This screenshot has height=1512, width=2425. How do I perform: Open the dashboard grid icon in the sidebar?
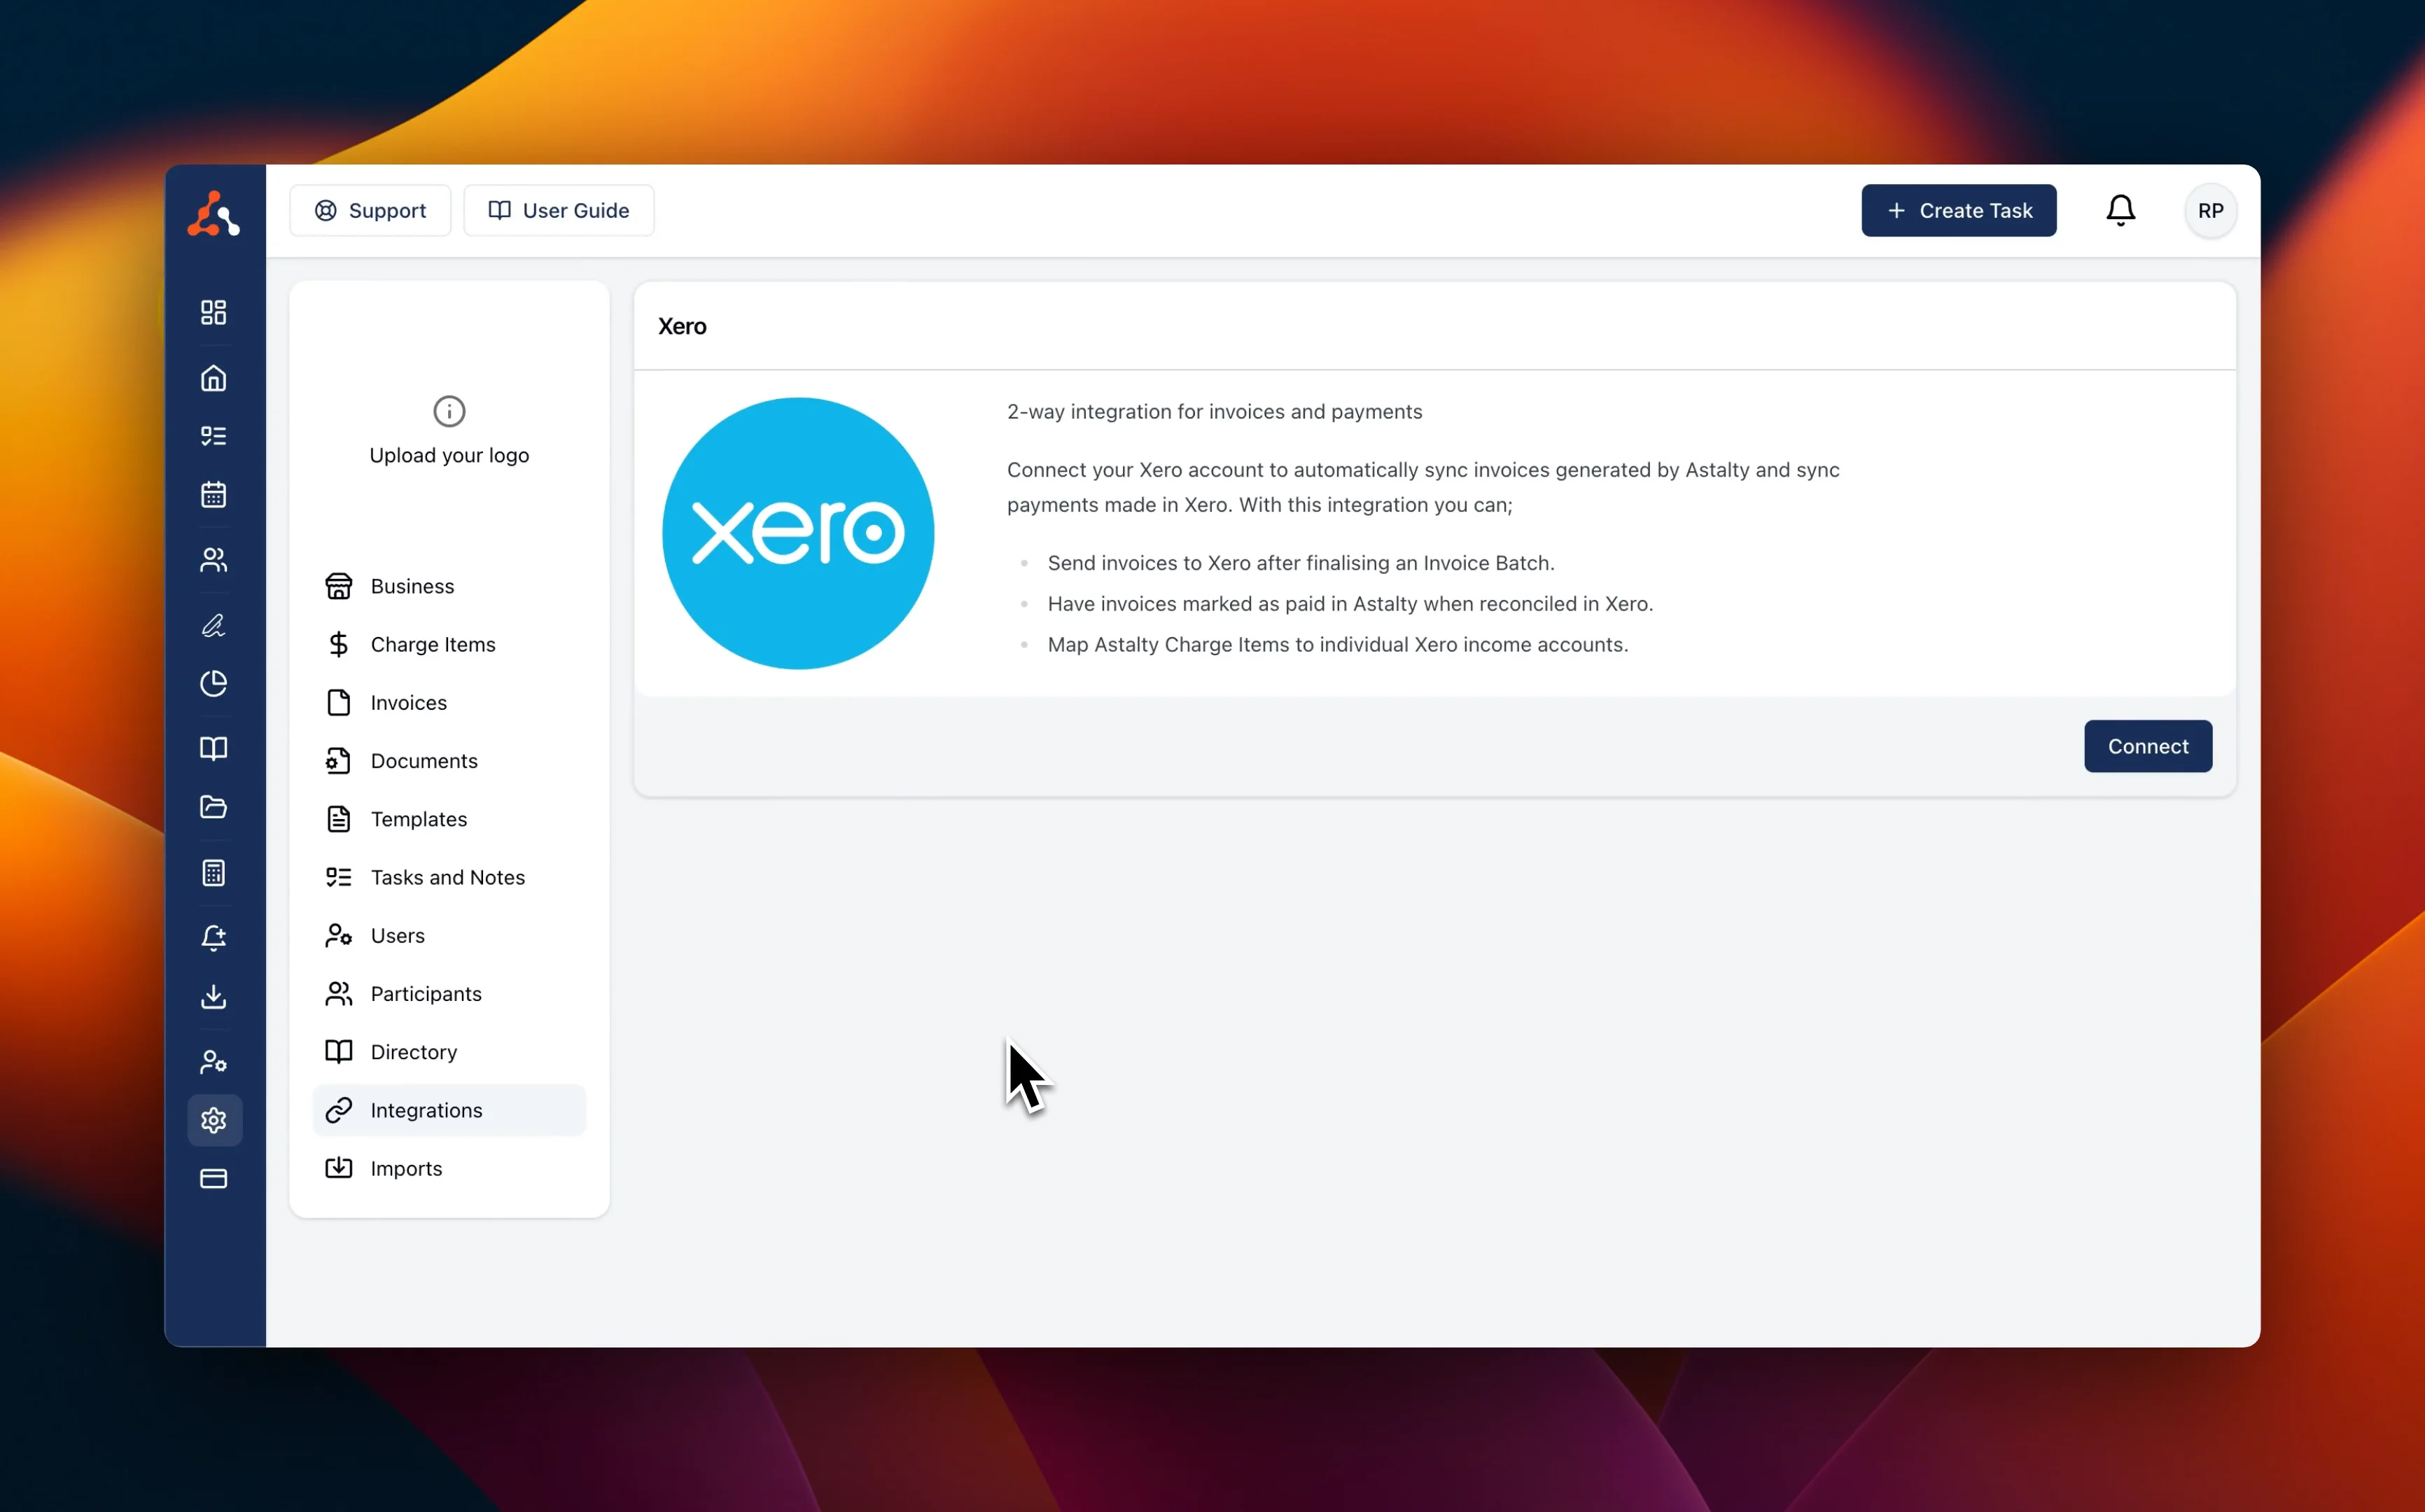pyautogui.click(x=213, y=312)
